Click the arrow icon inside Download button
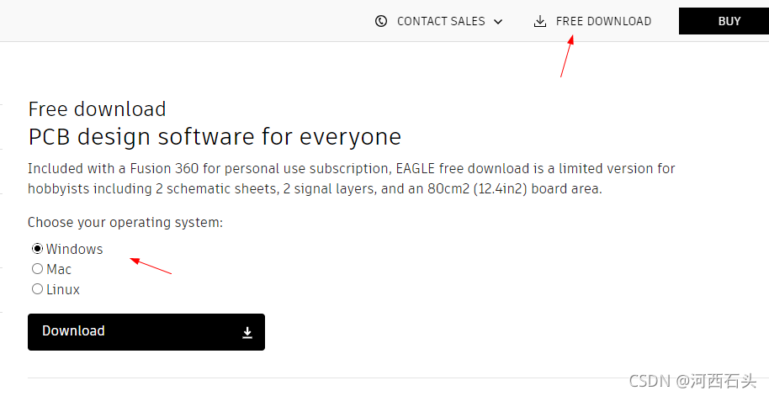 [247, 333]
